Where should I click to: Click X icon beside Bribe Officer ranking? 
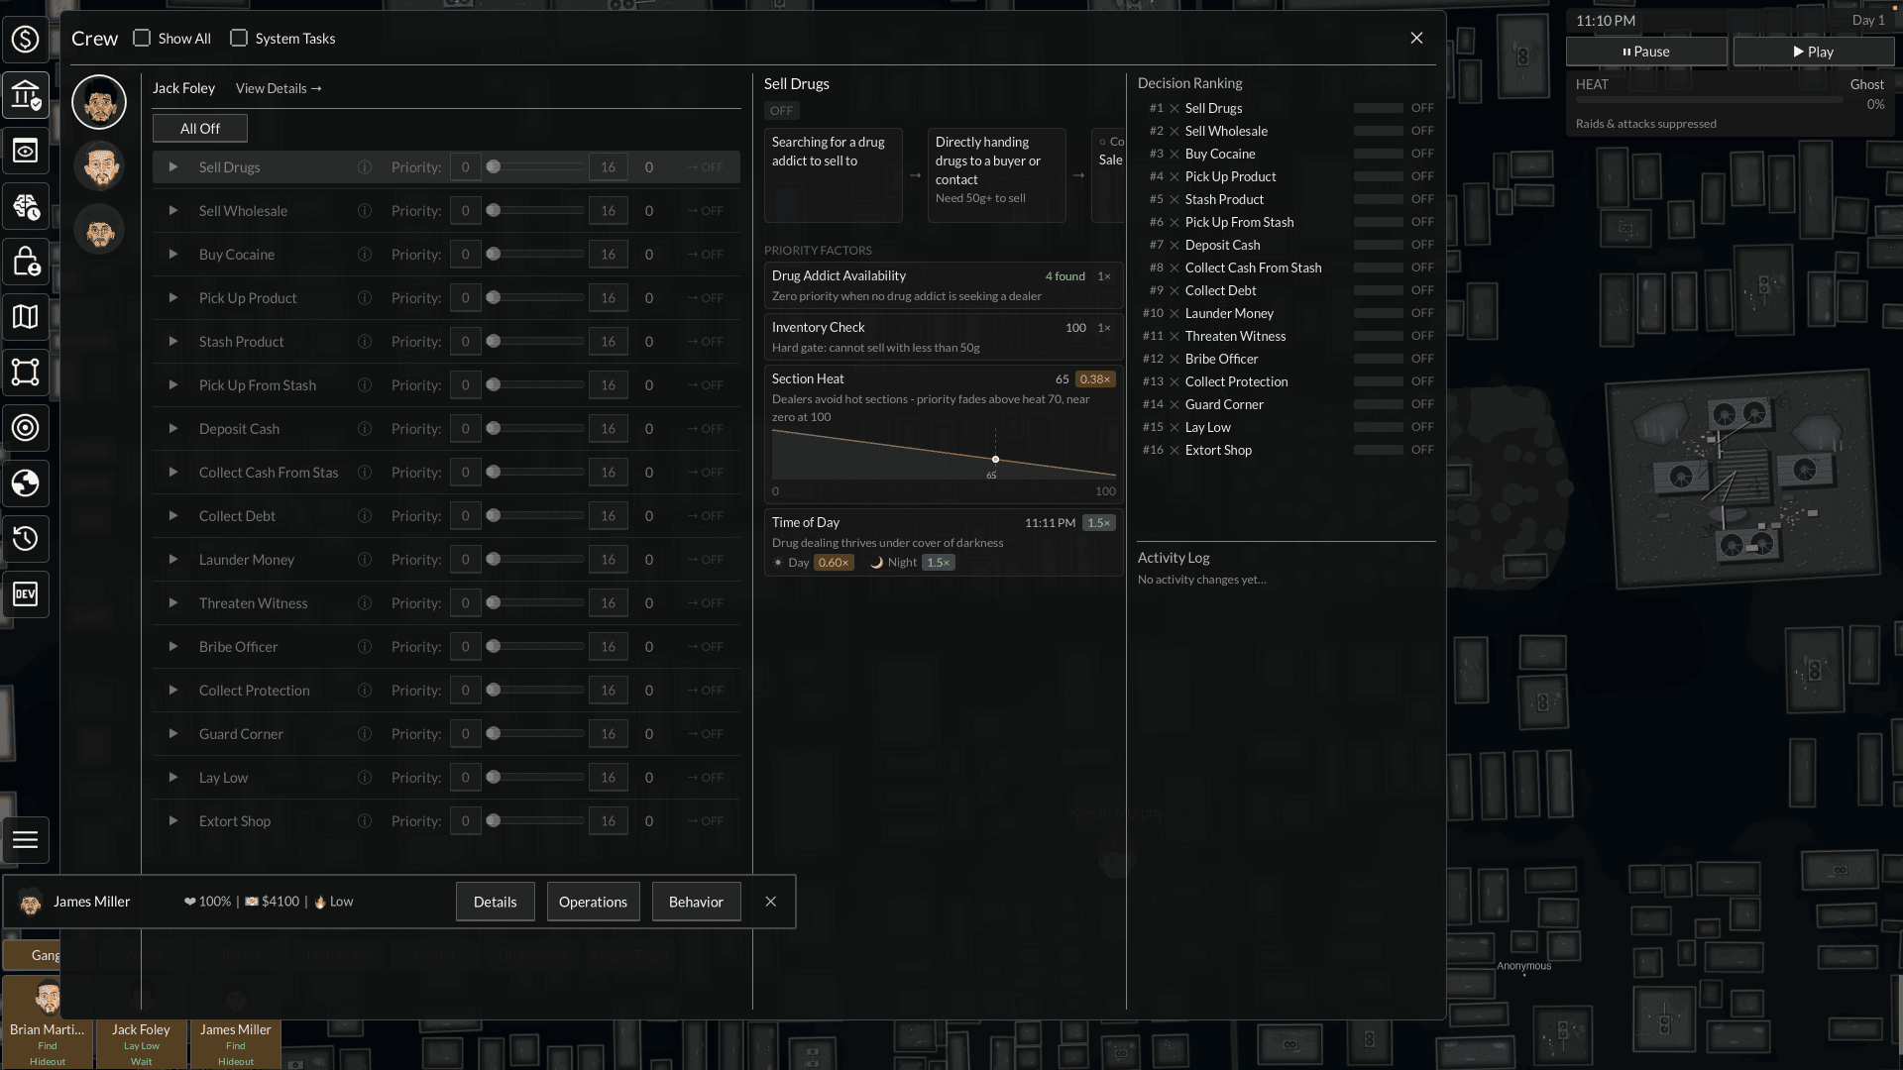click(1175, 360)
